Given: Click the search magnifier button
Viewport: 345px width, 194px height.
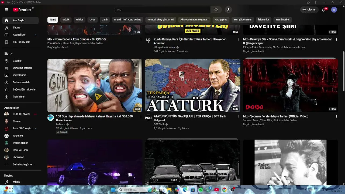Looking at the screenshot, I should (x=216, y=10).
